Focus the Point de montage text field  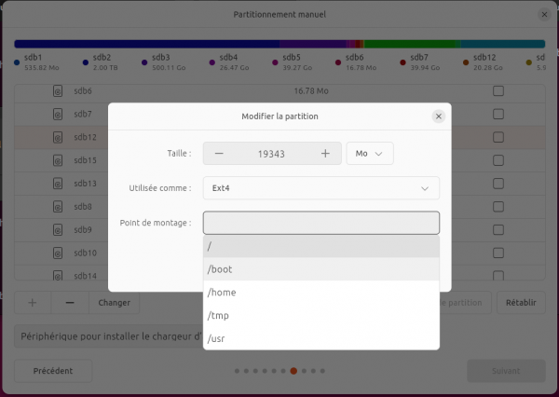point(321,223)
